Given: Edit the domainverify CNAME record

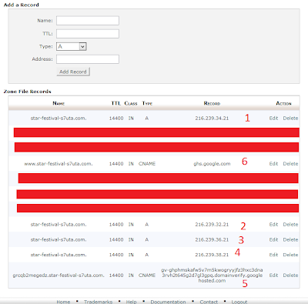Looking at the screenshot, I should [273, 276].
